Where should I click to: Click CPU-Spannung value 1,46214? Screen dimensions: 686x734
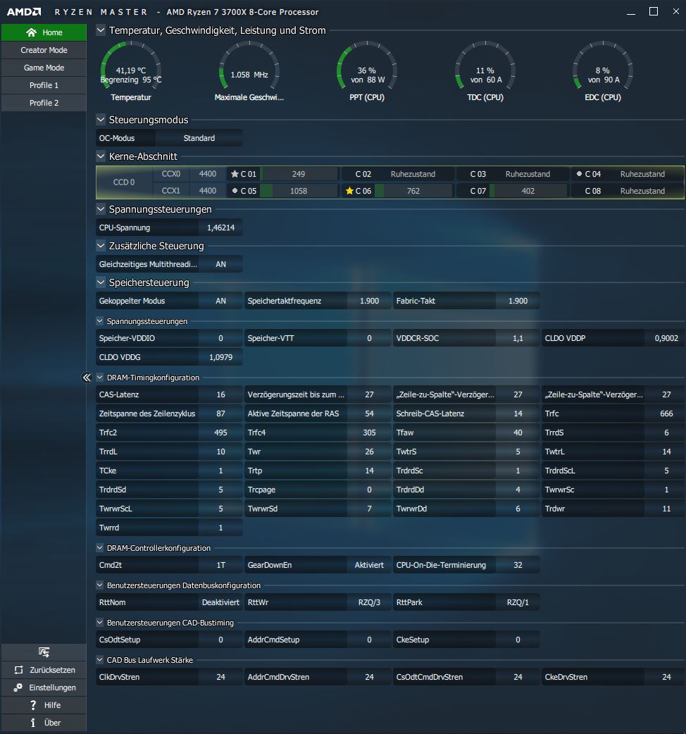point(220,228)
